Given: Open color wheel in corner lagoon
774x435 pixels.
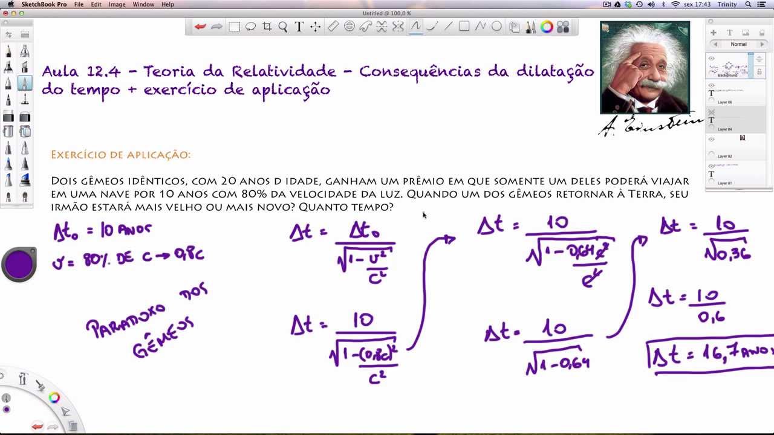Looking at the screenshot, I should [54, 397].
